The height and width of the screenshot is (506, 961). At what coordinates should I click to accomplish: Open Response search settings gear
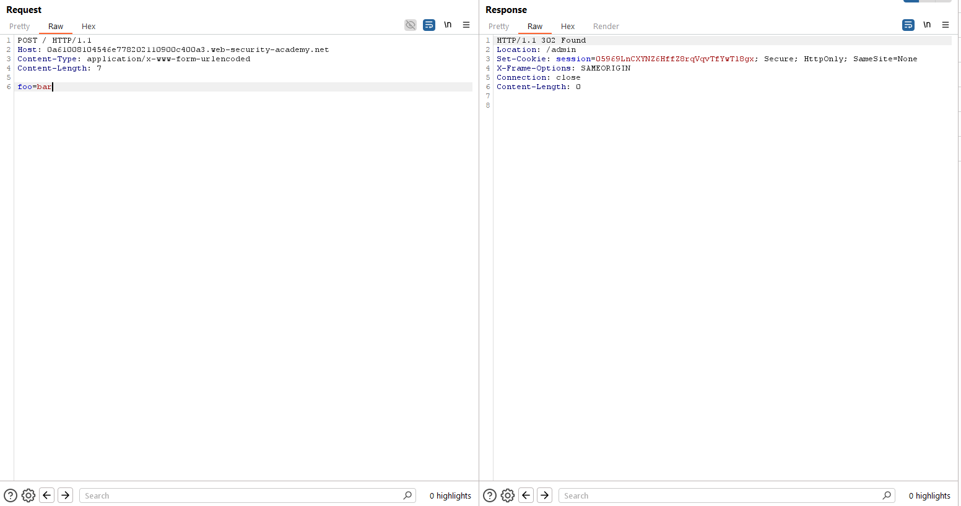point(508,495)
